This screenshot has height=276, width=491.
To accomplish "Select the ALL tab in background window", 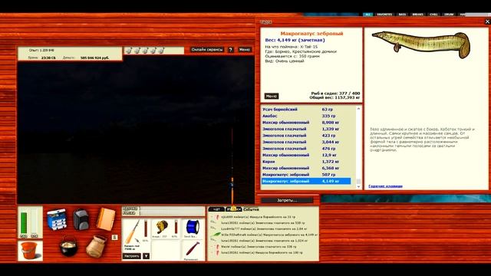I will [368, 15].
